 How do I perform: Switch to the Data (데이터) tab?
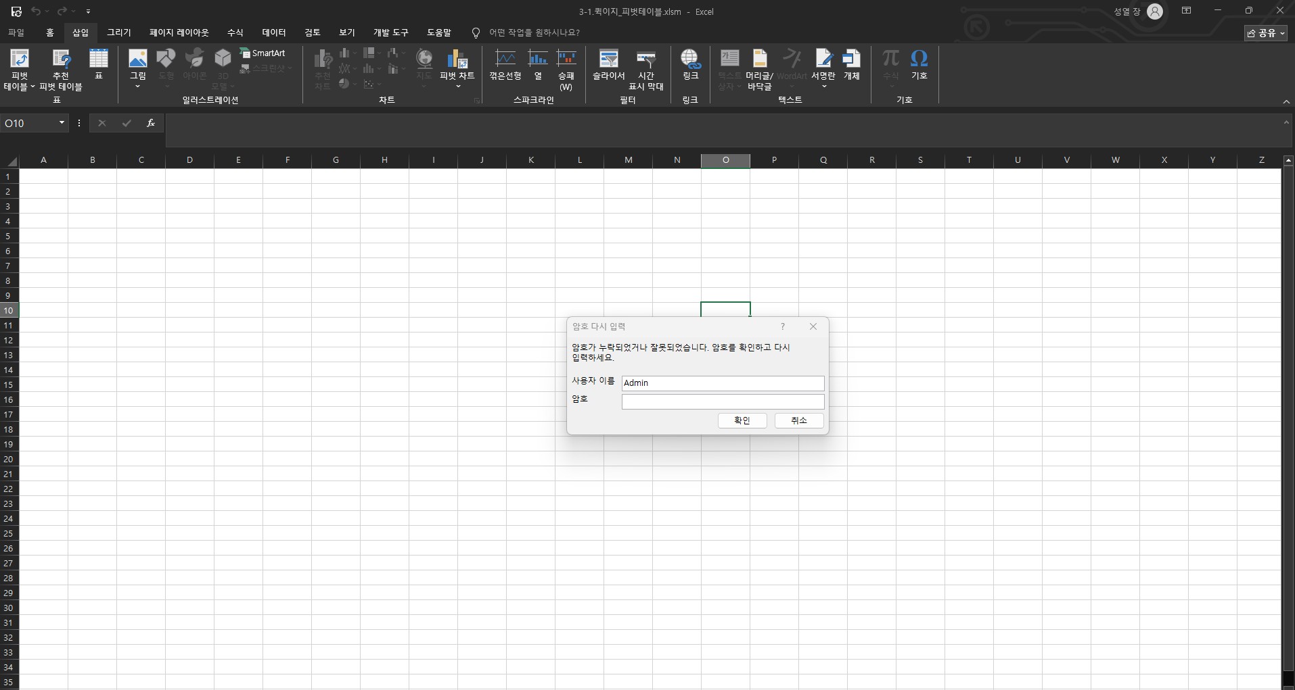[274, 32]
